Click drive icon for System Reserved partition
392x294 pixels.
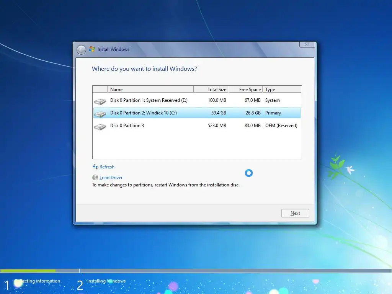click(100, 101)
